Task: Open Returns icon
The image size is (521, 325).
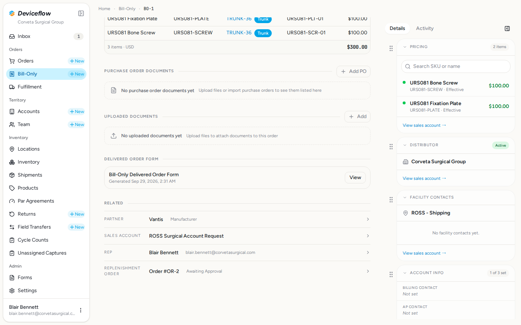Action: click(x=12, y=214)
